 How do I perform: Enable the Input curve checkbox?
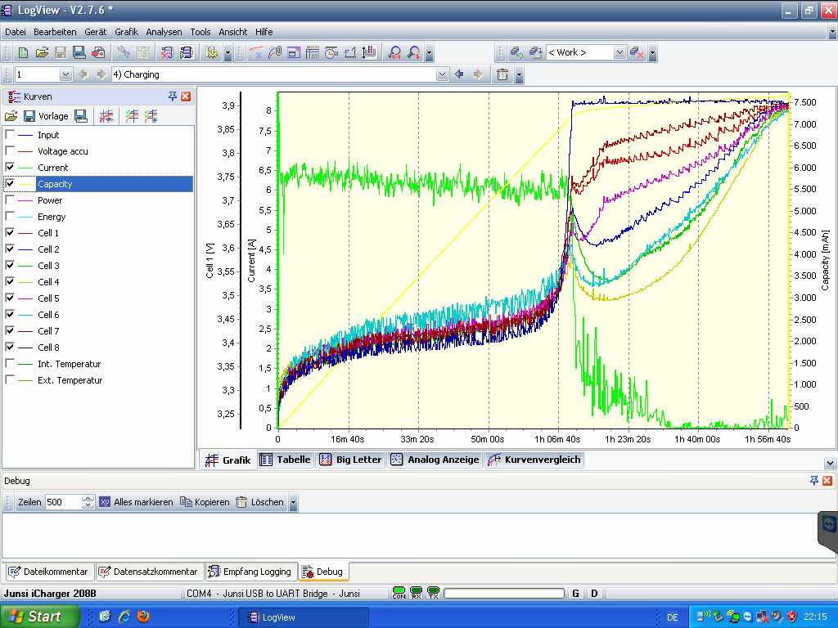click(x=10, y=135)
